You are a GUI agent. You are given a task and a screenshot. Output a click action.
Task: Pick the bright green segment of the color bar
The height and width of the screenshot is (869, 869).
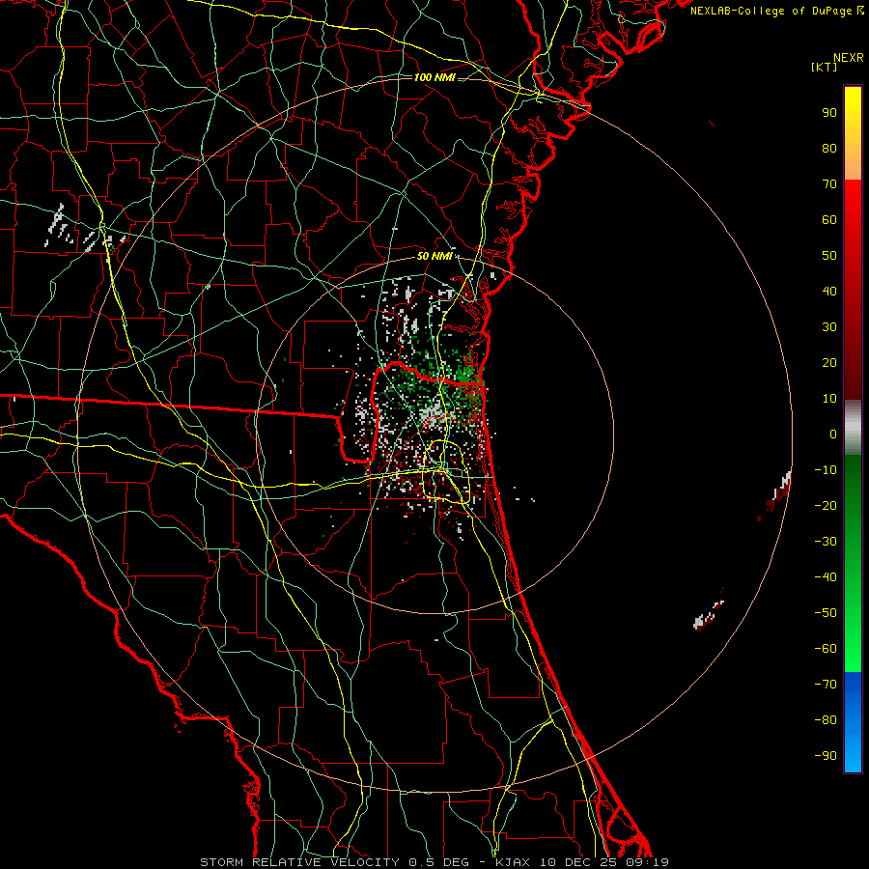pos(853,637)
